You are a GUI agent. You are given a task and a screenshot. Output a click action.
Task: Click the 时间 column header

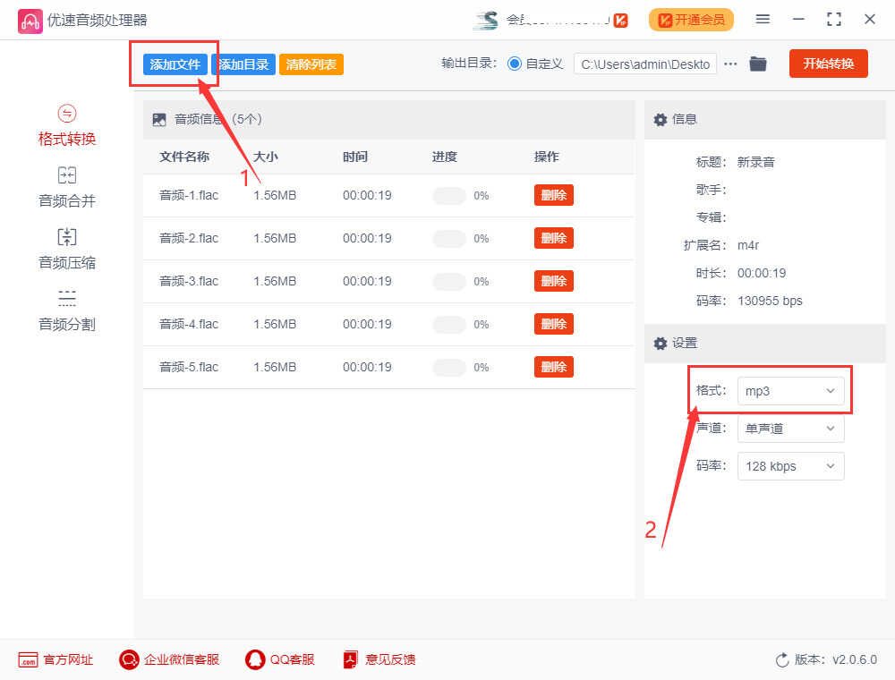(355, 157)
